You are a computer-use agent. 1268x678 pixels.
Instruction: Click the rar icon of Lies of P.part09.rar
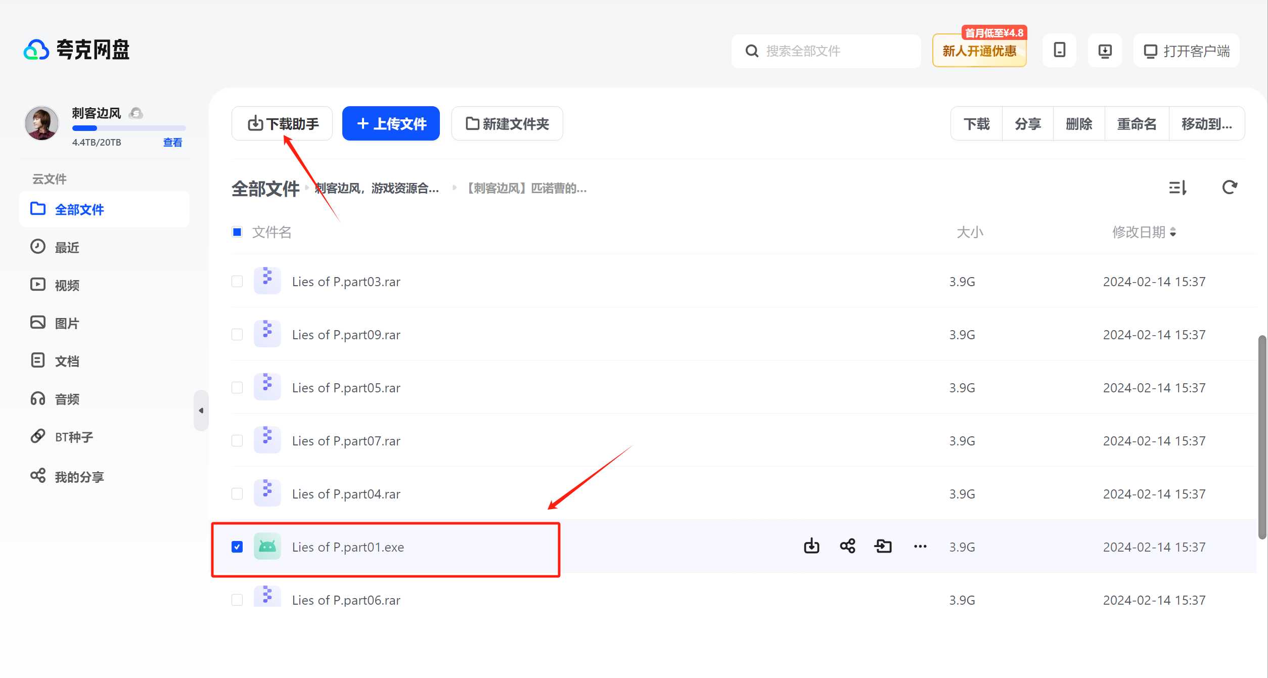tap(267, 334)
